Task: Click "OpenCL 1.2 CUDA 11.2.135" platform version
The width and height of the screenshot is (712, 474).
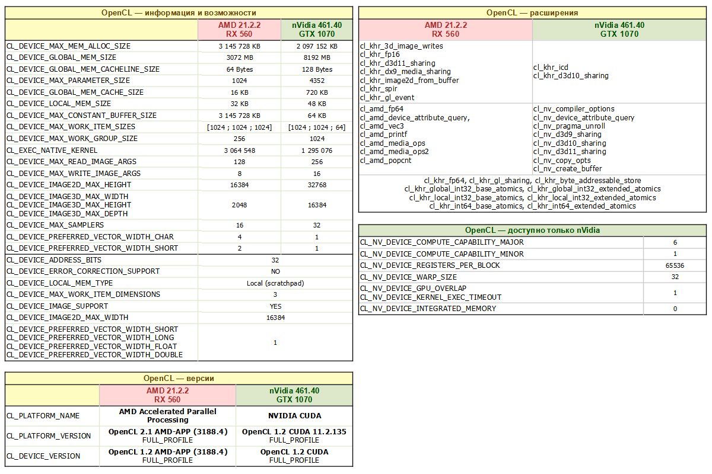Action: click(x=294, y=432)
